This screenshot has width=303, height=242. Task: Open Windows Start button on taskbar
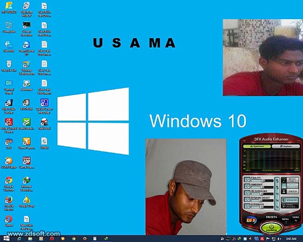[x=6, y=239]
